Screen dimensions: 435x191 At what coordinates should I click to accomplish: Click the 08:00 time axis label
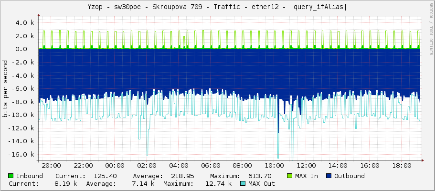coord(242,166)
